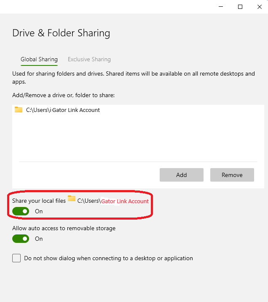Select the C:\Users shared folder entry
The width and height of the screenshot is (268, 302).
click(x=63, y=110)
